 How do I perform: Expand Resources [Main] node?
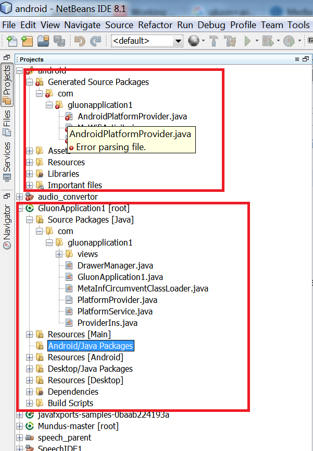pos(29,335)
